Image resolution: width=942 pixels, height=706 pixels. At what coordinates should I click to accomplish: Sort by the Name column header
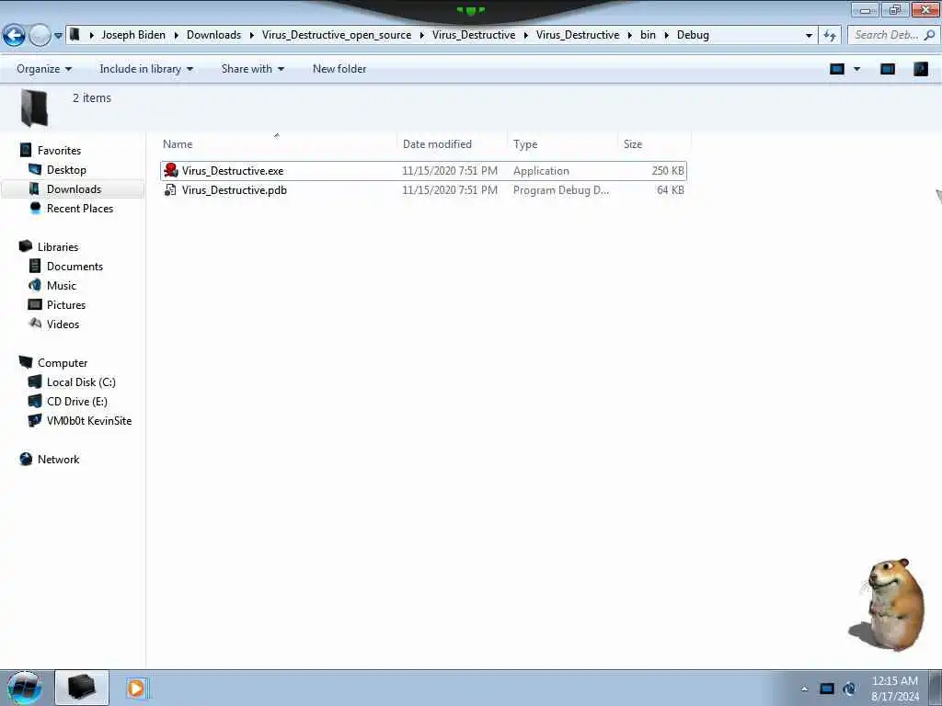click(278, 144)
